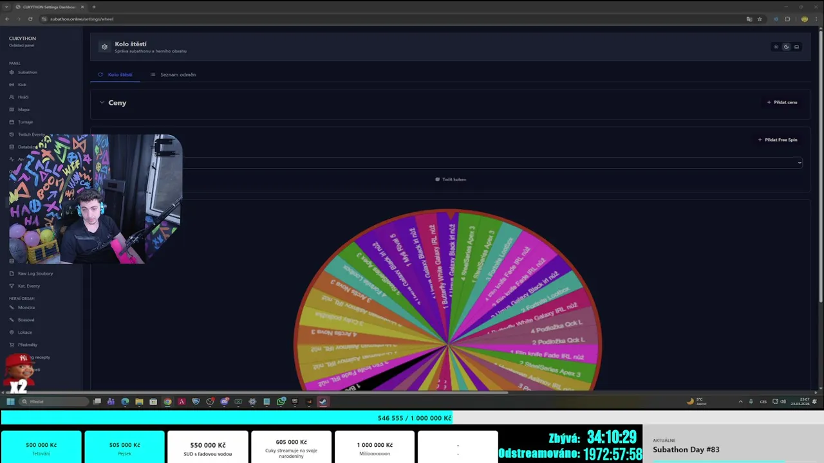Switch to dark theme moon icon
The height and width of the screenshot is (463, 824).
pos(786,47)
